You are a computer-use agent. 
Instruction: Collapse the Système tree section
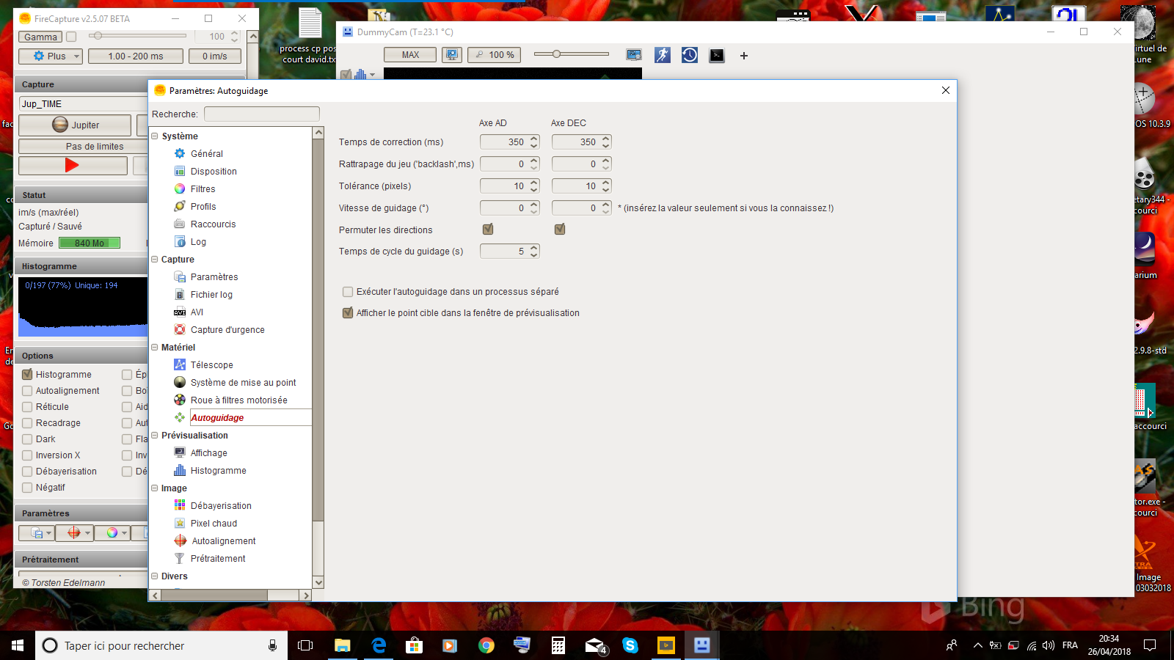pyautogui.click(x=155, y=136)
